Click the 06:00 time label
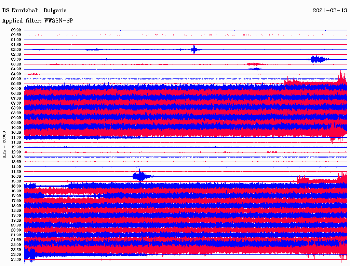 (x=16, y=89)
